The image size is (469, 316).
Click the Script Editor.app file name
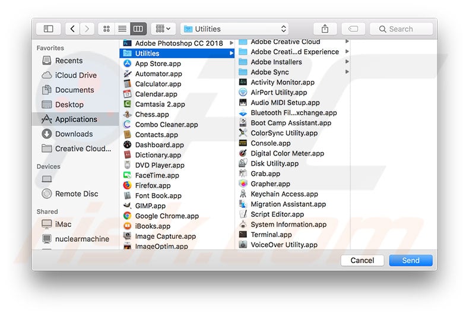[277, 214]
